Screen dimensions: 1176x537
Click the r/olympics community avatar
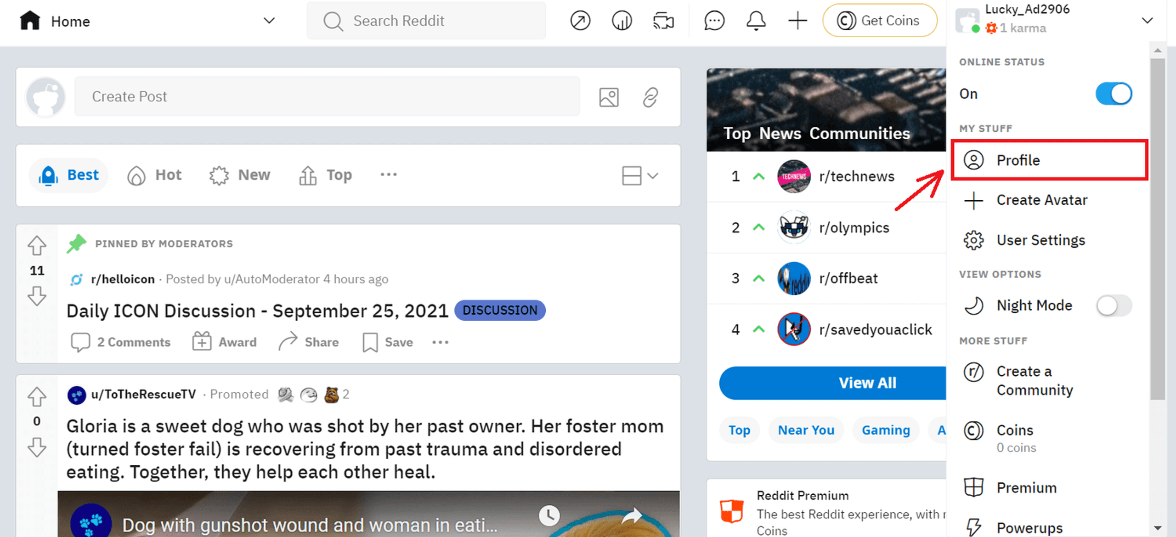tap(793, 227)
